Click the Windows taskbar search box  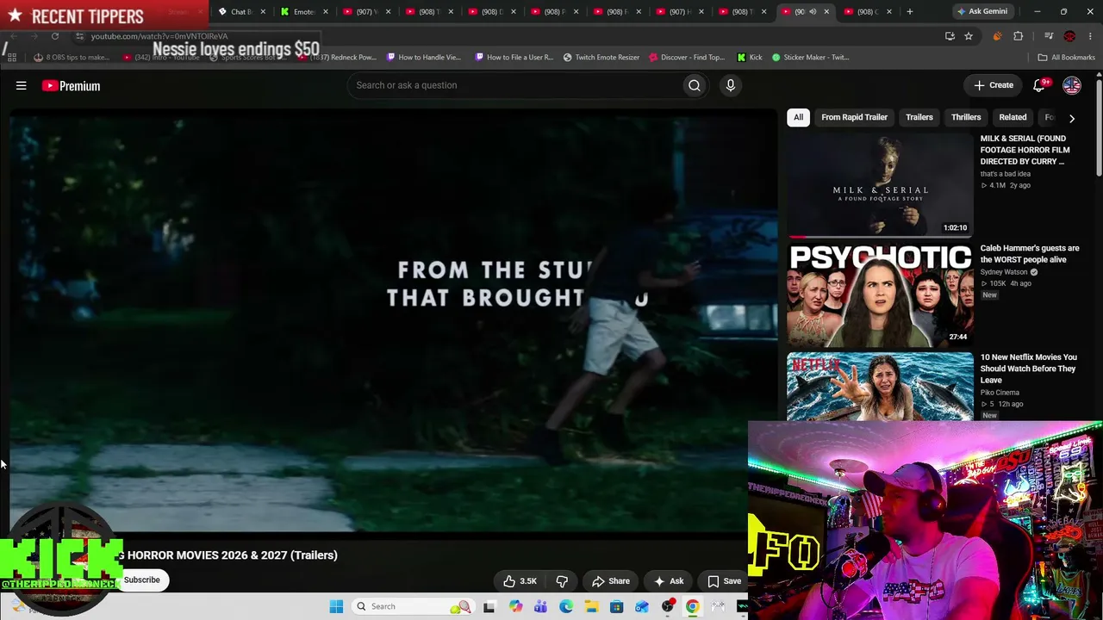click(x=413, y=606)
